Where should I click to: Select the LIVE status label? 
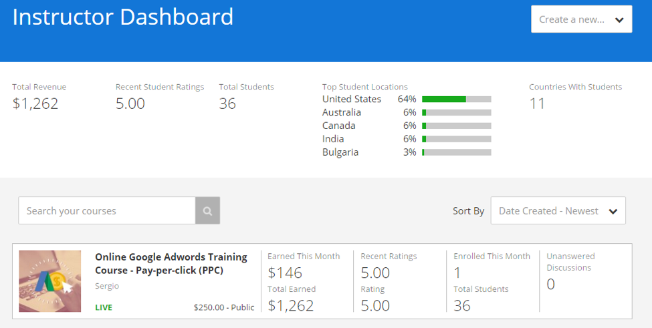tap(104, 308)
